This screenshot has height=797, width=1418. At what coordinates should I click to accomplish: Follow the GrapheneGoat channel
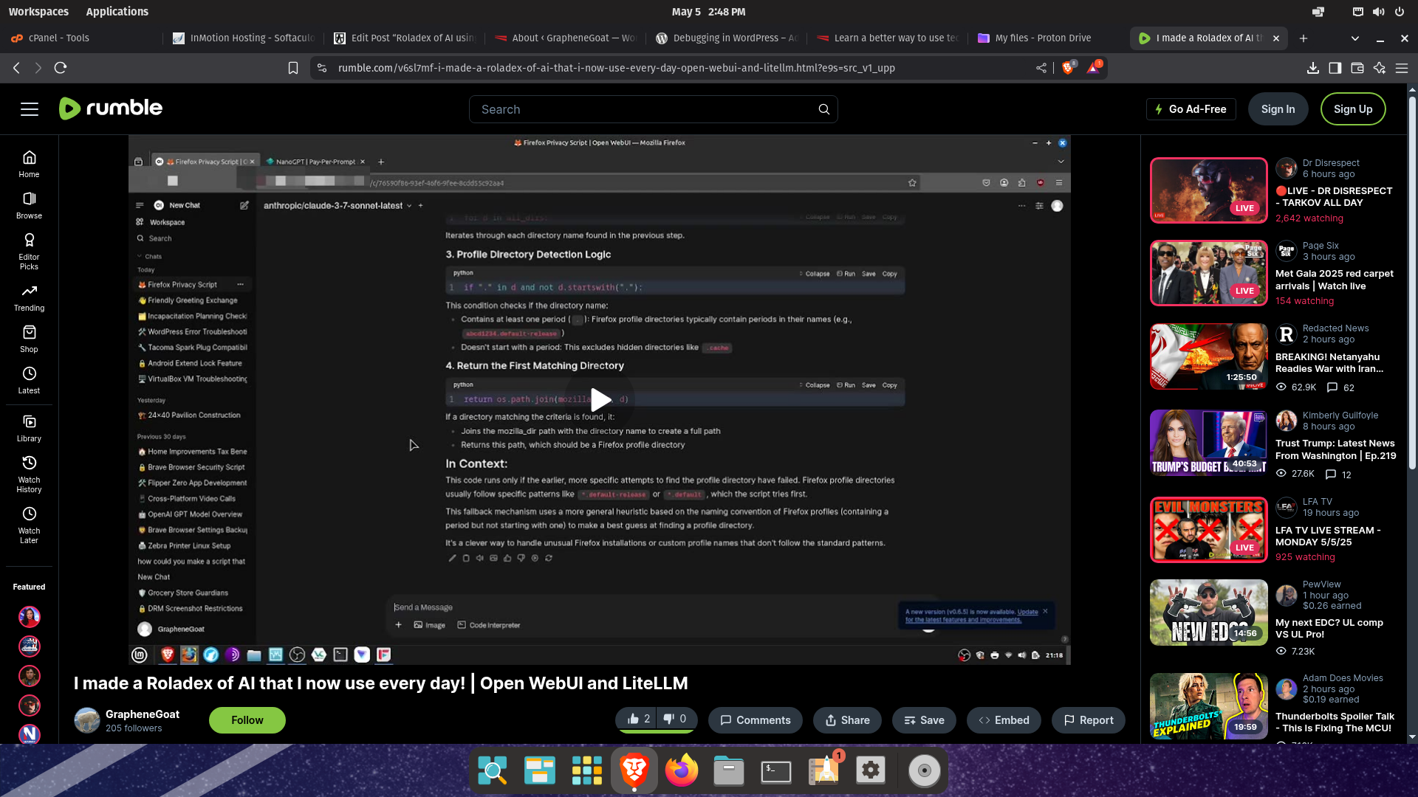click(x=247, y=720)
